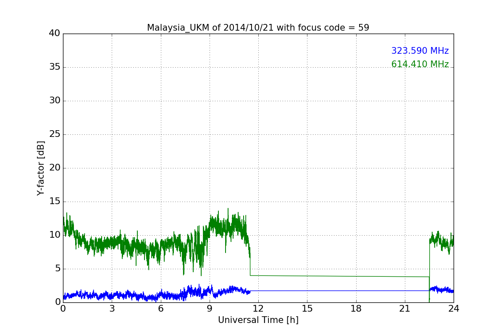504x336 pixels.
Task: Click the flat blue line segment between 12 and 21 h
Action: pyautogui.click(x=339, y=291)
